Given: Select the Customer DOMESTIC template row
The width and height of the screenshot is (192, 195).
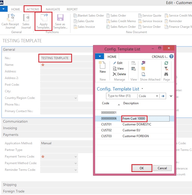Looking at the screenshot, I should [x=137, y=124].
